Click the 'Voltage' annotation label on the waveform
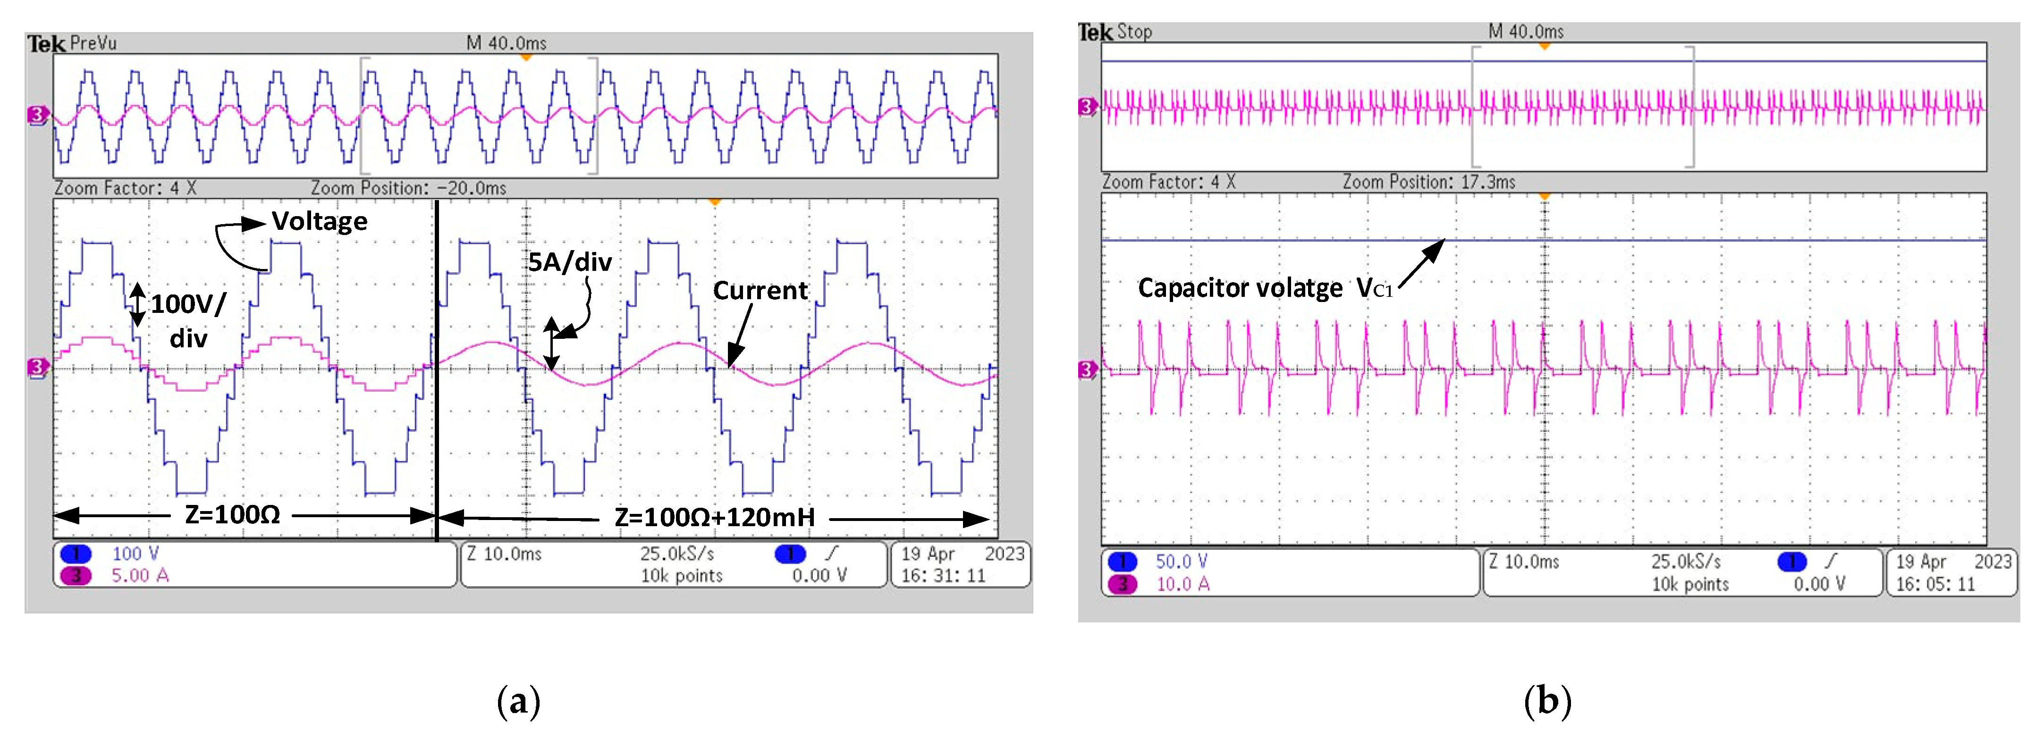2044x739 pixels. [319, 221]
